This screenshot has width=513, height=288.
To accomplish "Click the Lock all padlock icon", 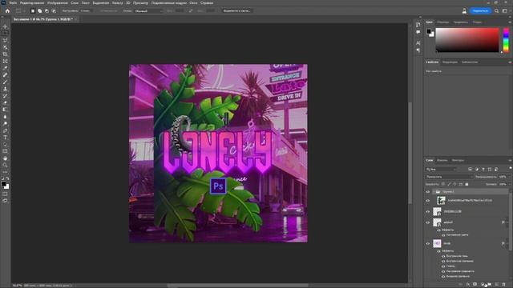I will (467, 184).
